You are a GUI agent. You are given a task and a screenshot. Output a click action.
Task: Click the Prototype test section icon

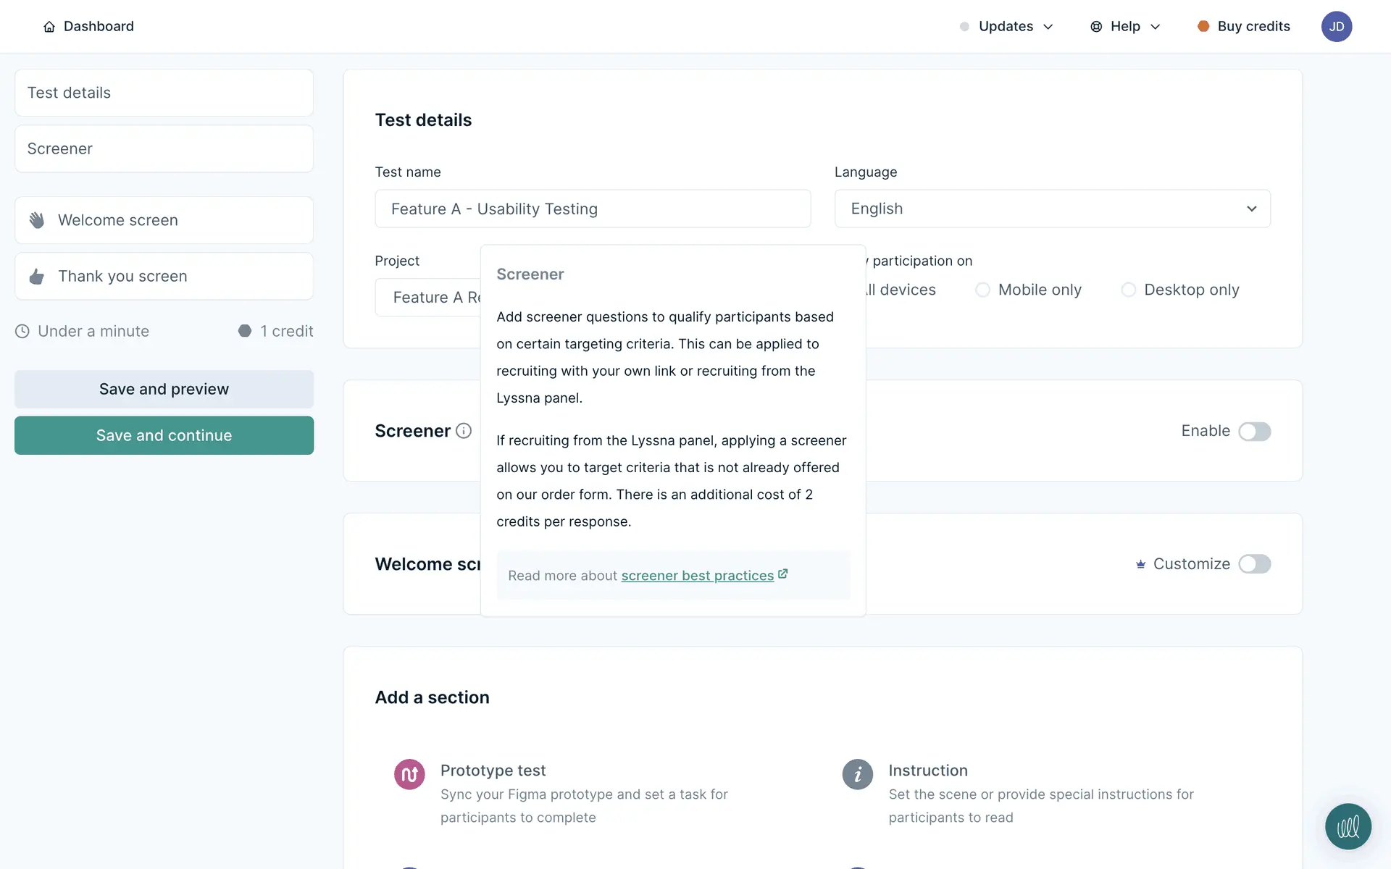(x=409, y=774)
